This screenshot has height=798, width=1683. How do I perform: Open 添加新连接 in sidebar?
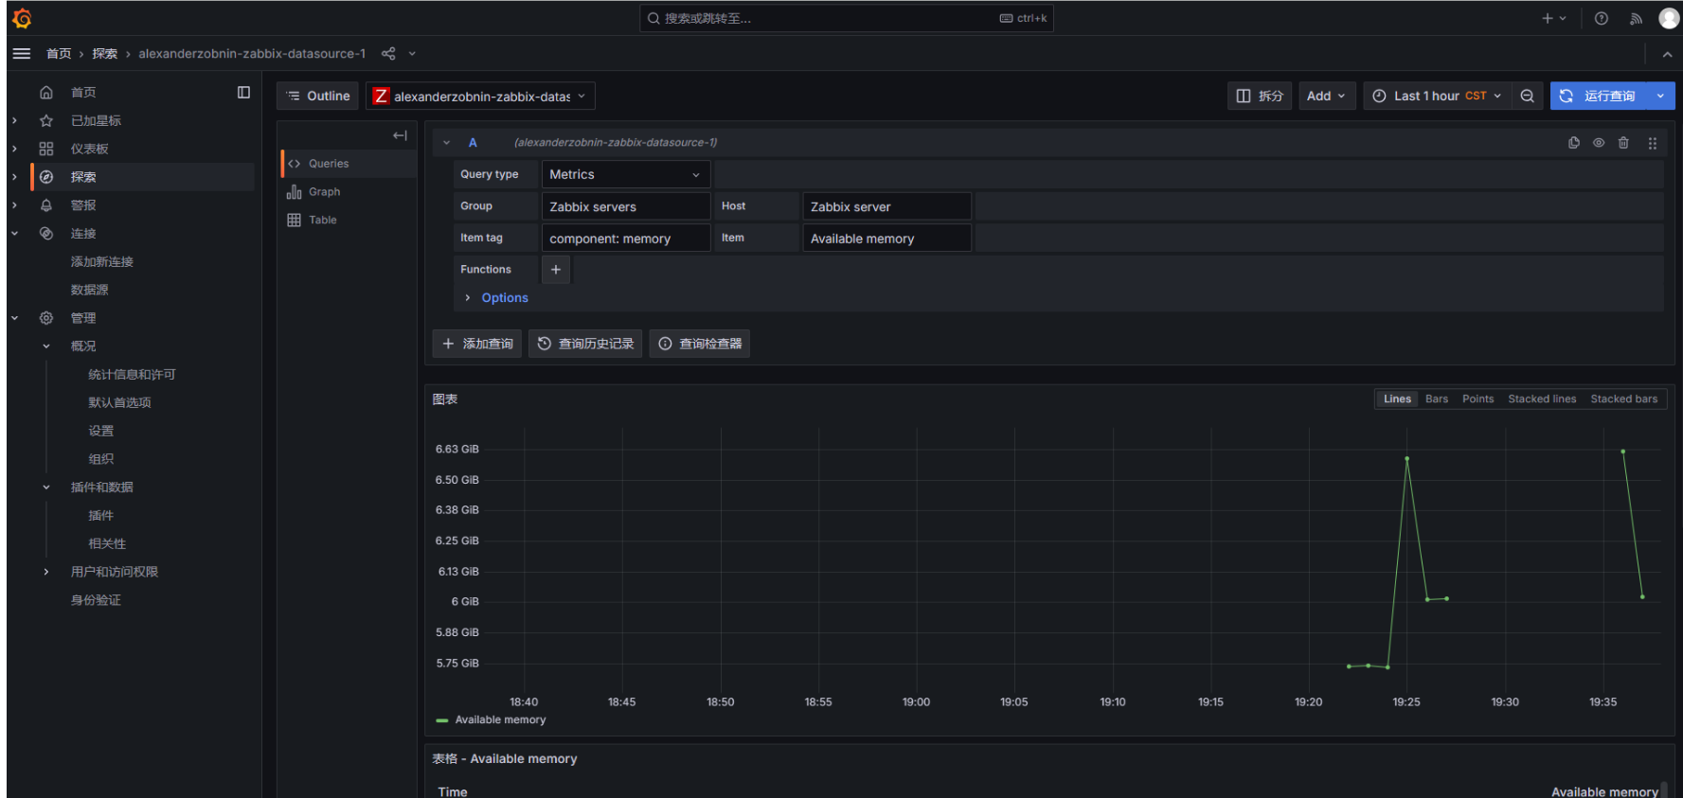(102, 261)
